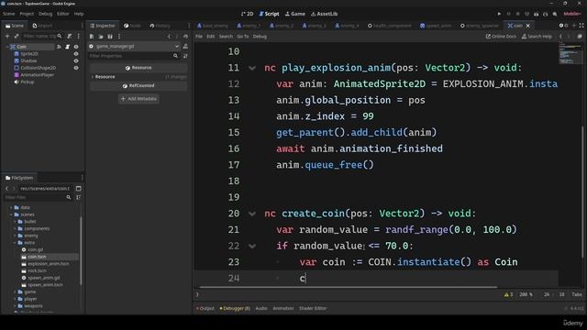Open the AssetLib workspace

click(324, 14)
